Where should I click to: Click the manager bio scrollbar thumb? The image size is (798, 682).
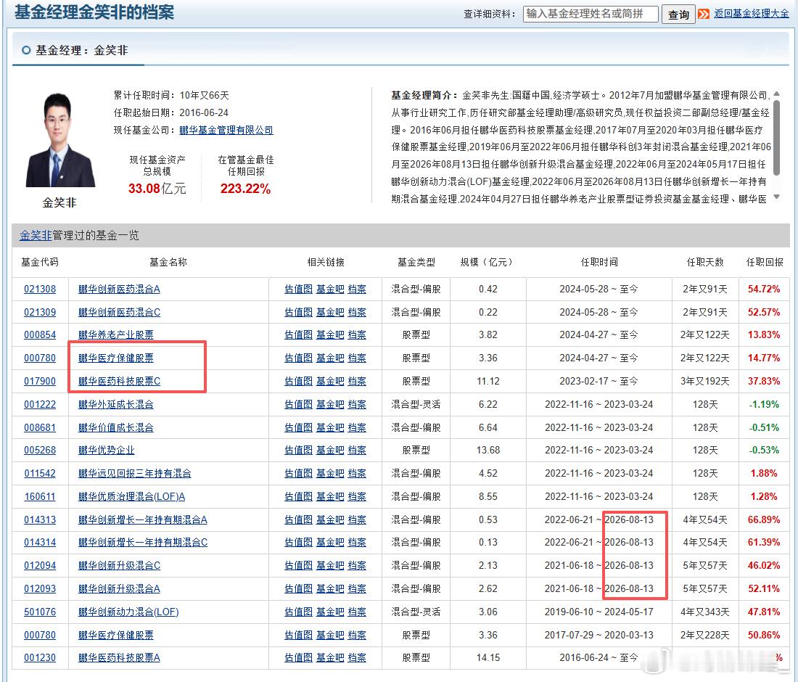click(776, 137)
